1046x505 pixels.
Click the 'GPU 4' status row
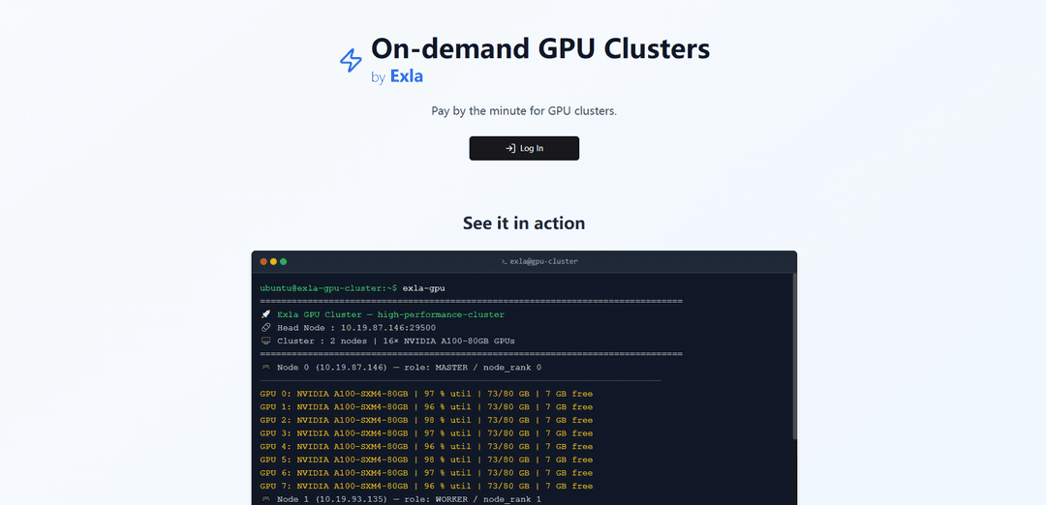click(426, 446)
